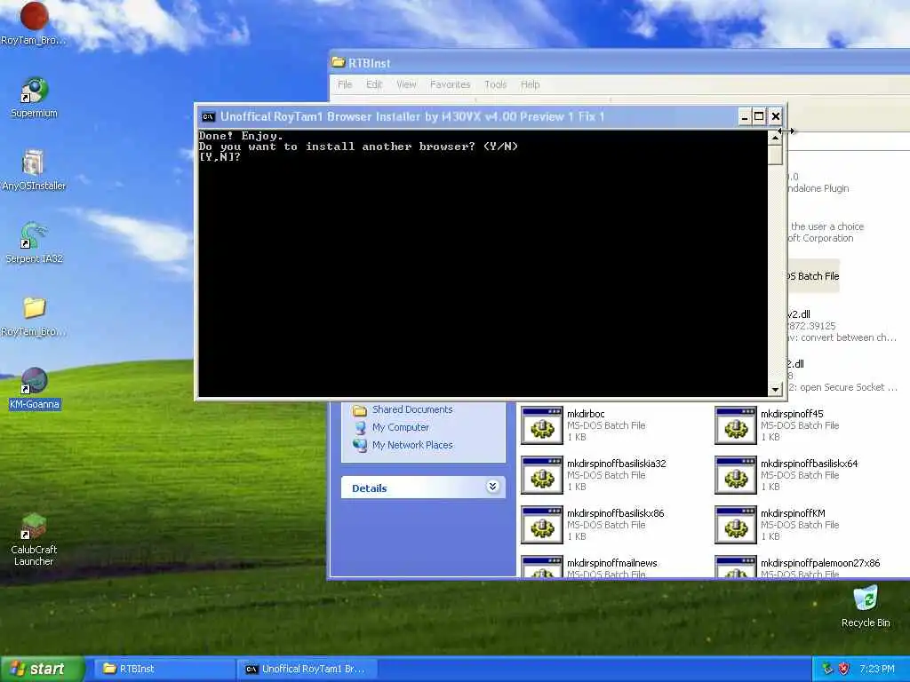Click the console vertical scrollbar thumb
The width and height of the screenshot is (910, 682).
click(x=775, y=155)
